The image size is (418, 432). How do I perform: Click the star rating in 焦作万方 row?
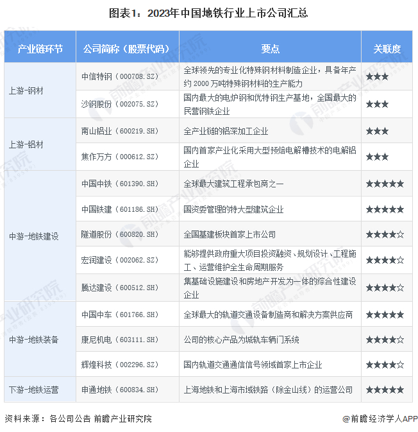[377, 157]
